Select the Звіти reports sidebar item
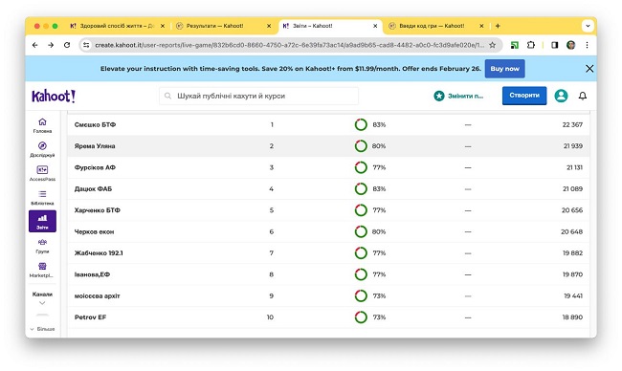Viewport: 622px width, 371px height. point(42,221)
